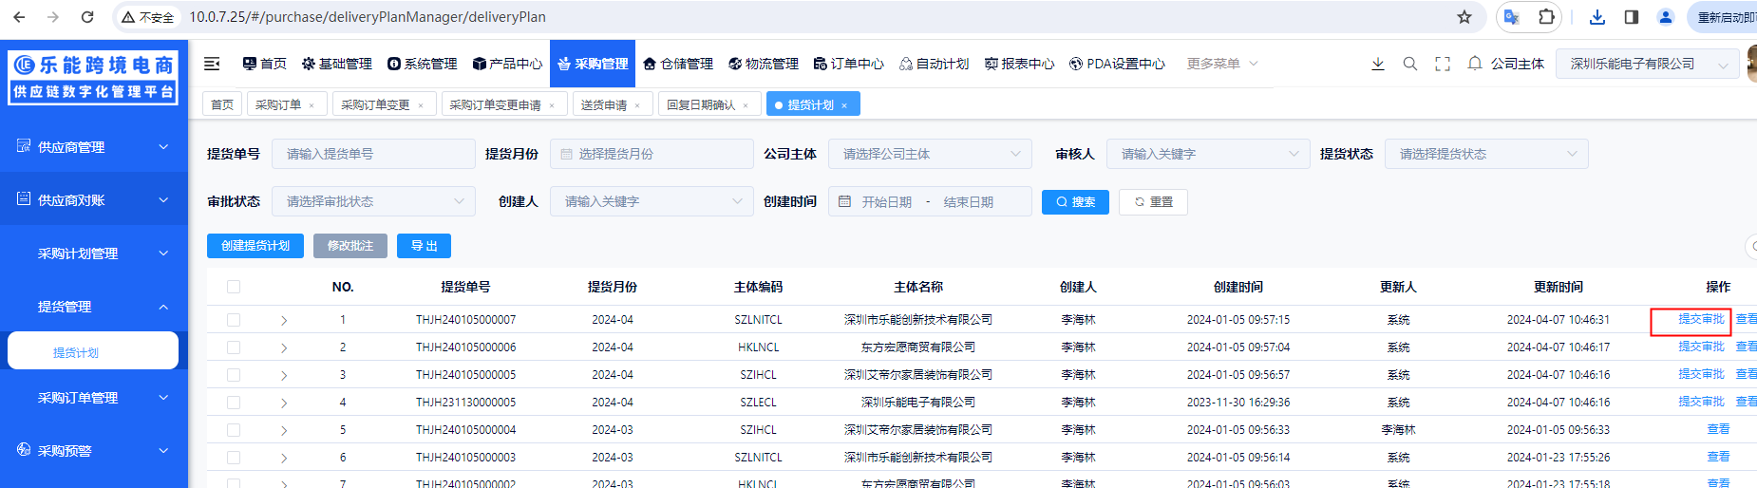Screen dimensions: 1757x488
Task: Close the 送货申请 tab
Action: [x=637, y=105]
